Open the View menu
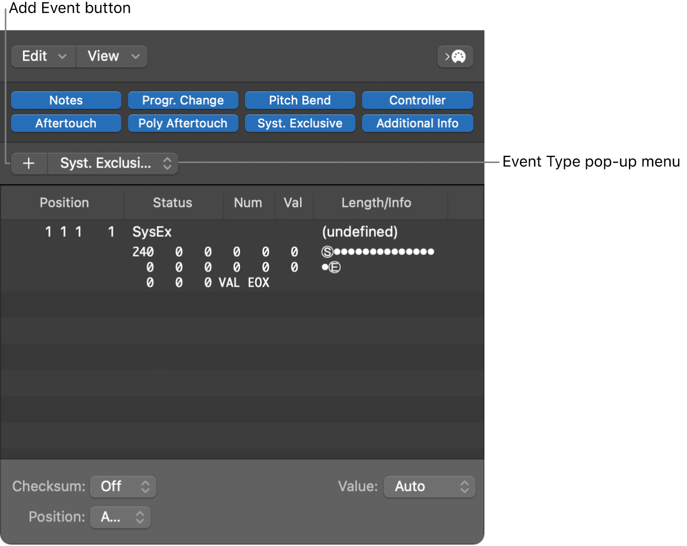This screenshot has width=687, height=546. click(x=111, y=56)
